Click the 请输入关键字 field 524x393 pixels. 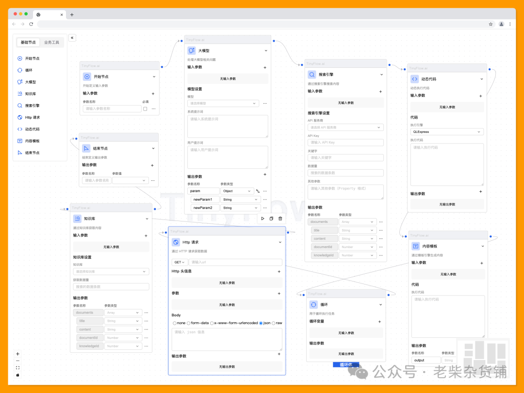tap(345, 157)
